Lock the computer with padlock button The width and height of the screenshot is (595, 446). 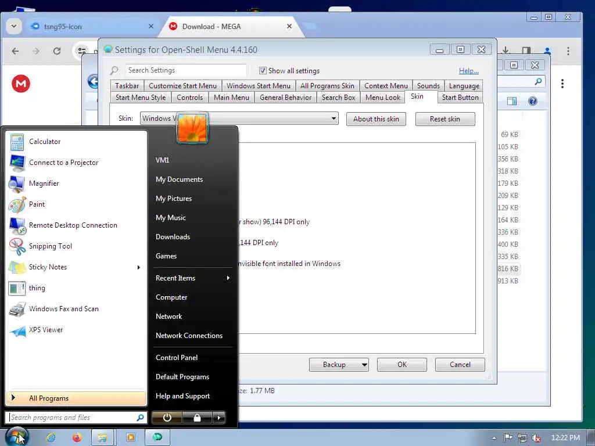click(197, 418)
